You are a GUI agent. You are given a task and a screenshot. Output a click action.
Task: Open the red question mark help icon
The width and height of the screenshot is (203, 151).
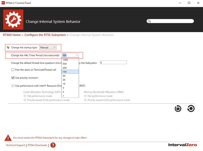point(53,145)
